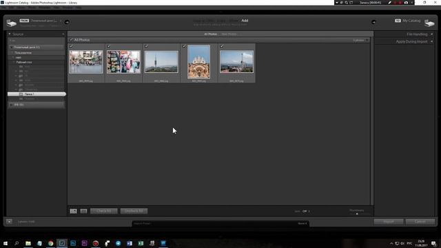Click the arrow icon before My Catalog
The height and width of the screenshot is (248, 441).
click(x=373, y=22)
